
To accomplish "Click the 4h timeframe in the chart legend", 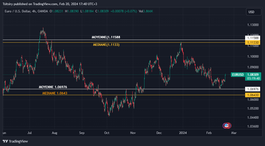I will pyautogui.click(x=34, y=11).
